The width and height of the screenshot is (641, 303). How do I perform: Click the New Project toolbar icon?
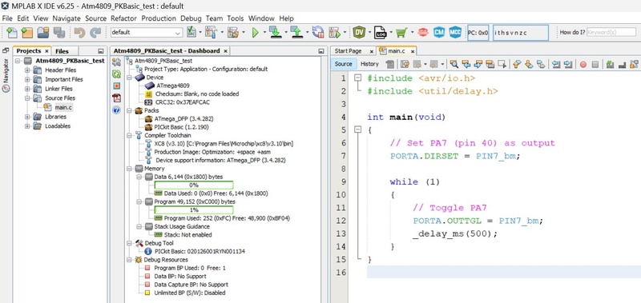click(27, 33)
